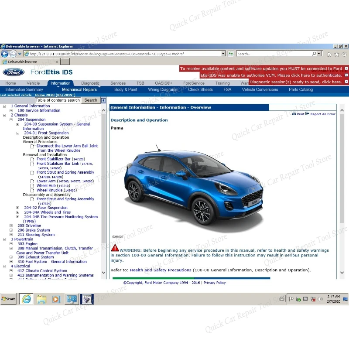Open Internet Explorer from the taskbar
This screenshot has width=349, height=349.
coord(26,299)
